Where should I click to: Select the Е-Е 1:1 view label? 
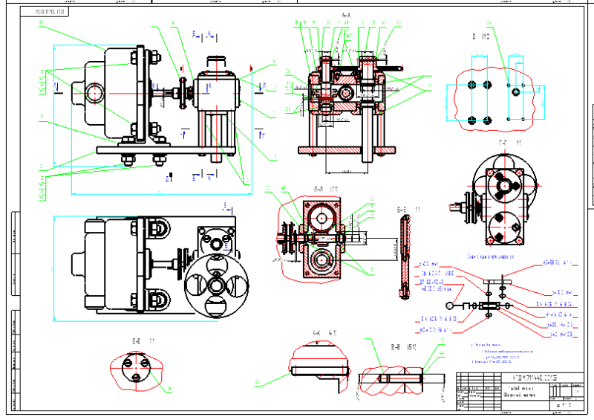144,341
